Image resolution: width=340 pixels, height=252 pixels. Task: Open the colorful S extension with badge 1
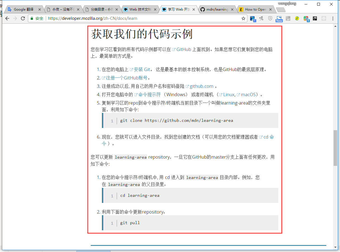[x=306, y=19]
